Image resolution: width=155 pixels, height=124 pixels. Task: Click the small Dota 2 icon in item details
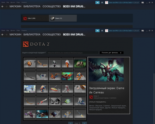pos(91,97)
